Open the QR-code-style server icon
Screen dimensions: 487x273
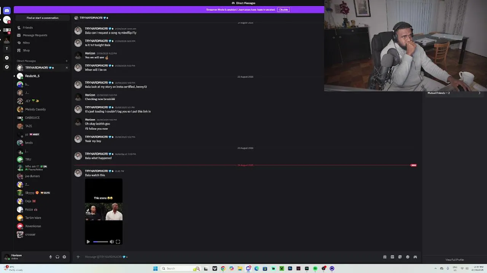pyautogui.click(x=7, y=30)
